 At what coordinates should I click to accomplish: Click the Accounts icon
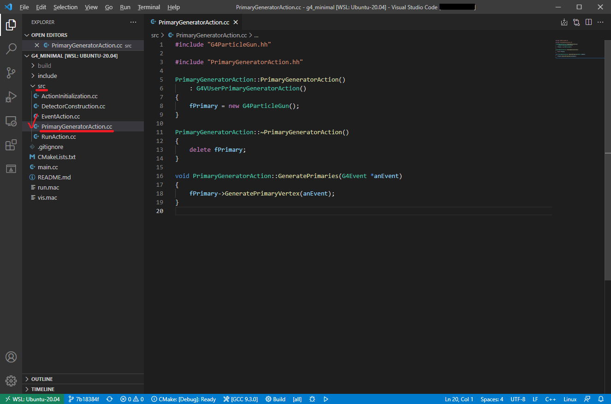[x=11, y=357]
